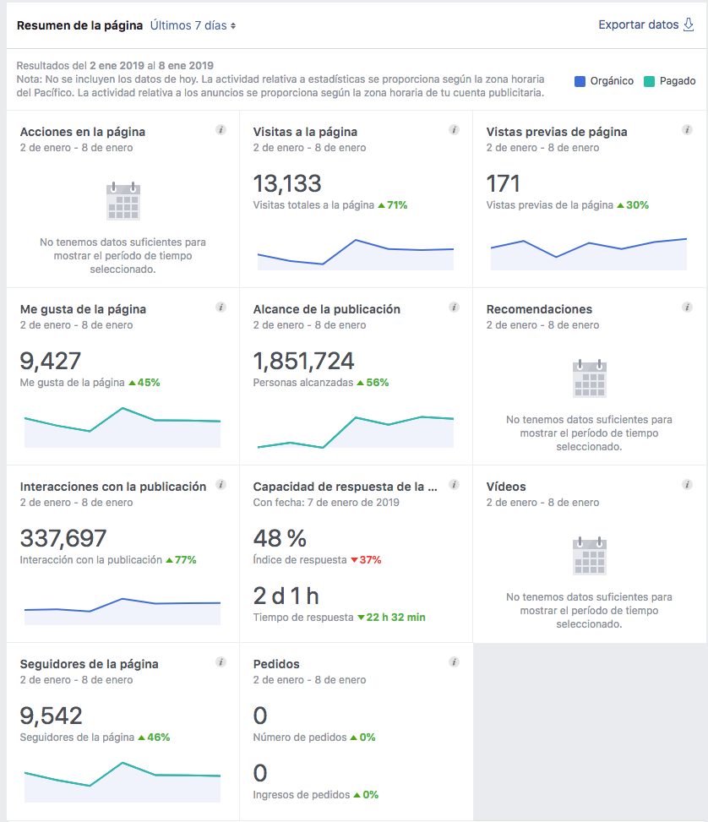The width and height of the screenshot is (708, 822).
Task: Open the Vistas previas de página card title
Action: click(x=557, y=132)
